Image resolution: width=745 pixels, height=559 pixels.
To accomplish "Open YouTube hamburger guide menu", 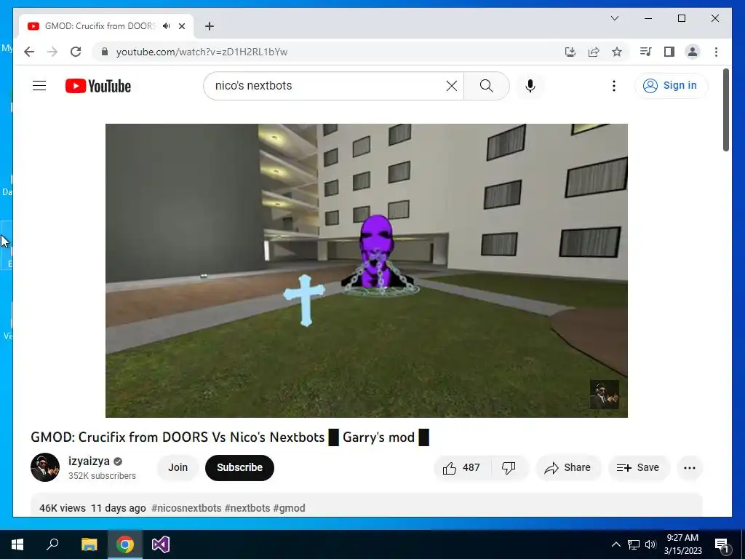I will (x=39, y=86).
